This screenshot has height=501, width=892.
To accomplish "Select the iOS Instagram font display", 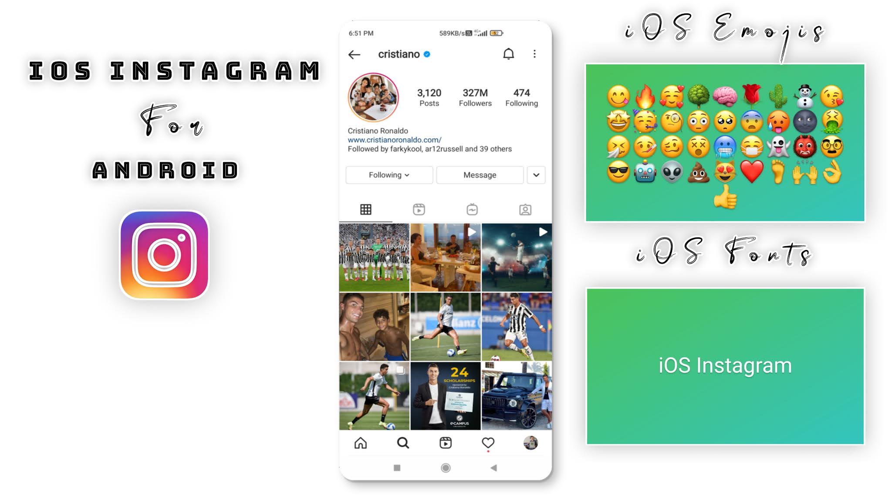I will pos(724,365).
